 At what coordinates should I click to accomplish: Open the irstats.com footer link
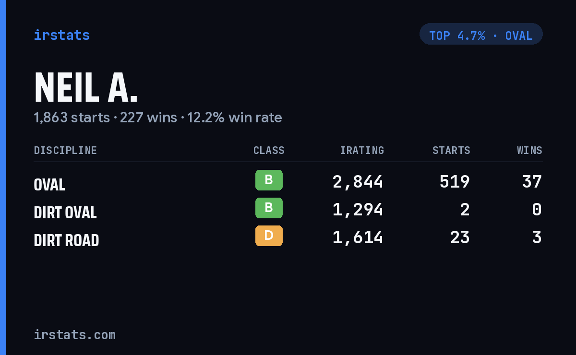pyautogui.click(x=75, y=334)
